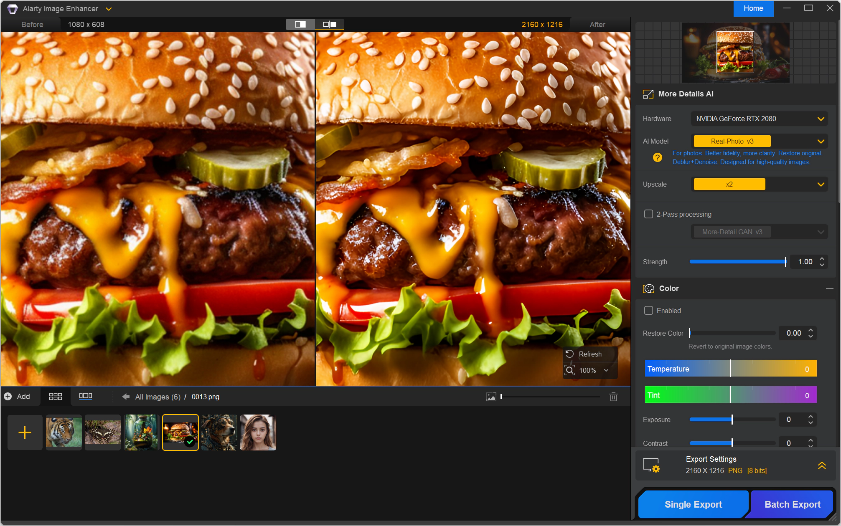Enable 2-Pass processing checkbox
841x526 pixels.
pos(648,214)
